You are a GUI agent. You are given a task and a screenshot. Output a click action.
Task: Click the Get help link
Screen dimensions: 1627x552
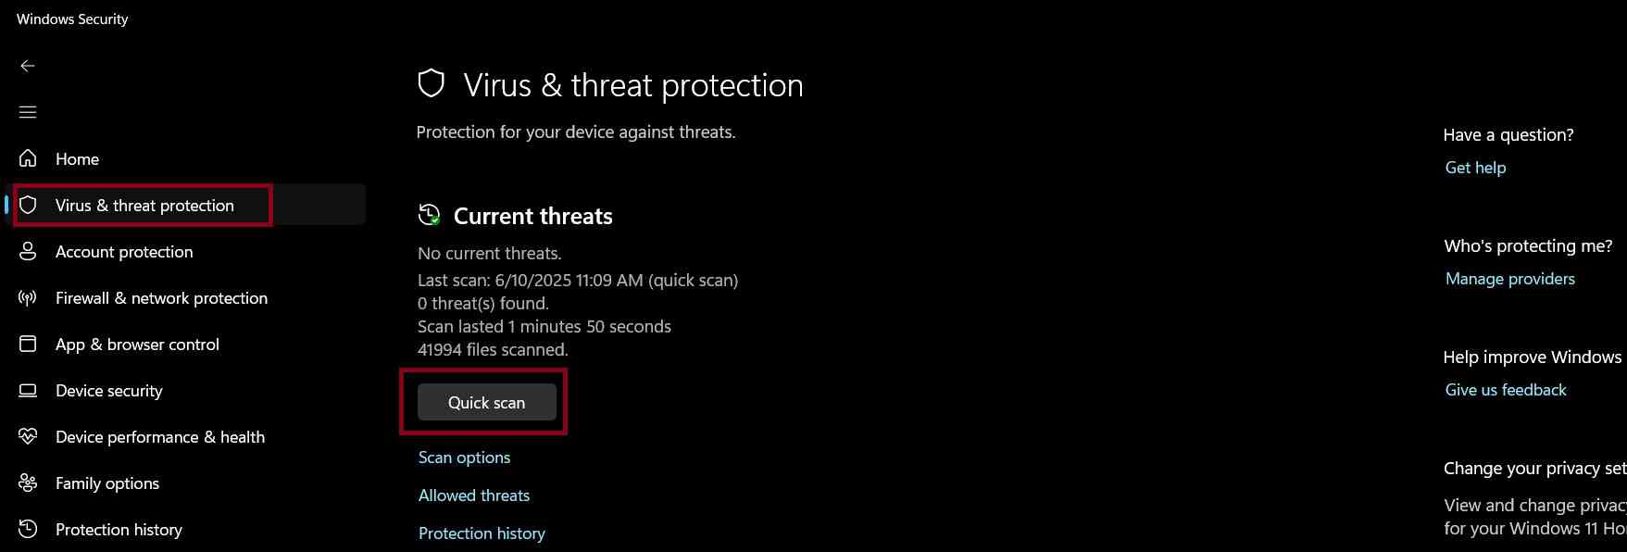pos(1475,167)
